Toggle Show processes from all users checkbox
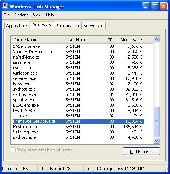 tap(13, 150)
